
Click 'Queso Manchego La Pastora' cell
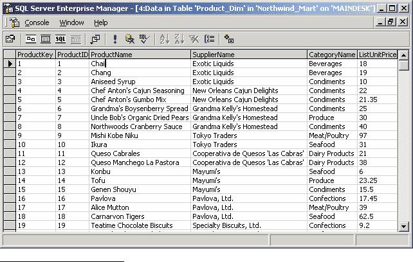(140, 162)
